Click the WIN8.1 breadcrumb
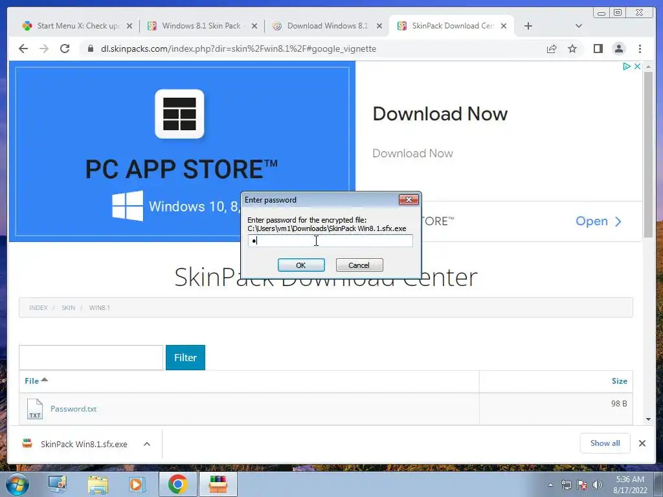Viewport: 663px width, 497px height. (x=99, y=307)
